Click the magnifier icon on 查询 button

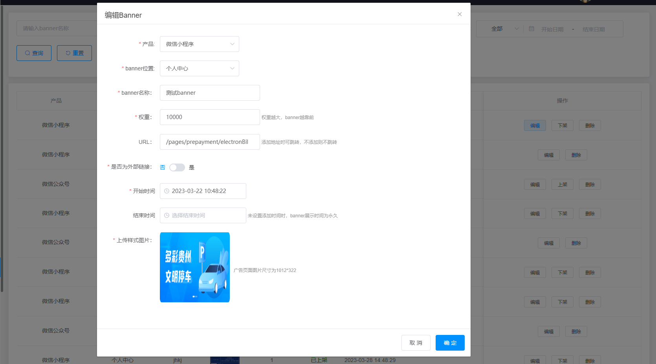[27, 53]
